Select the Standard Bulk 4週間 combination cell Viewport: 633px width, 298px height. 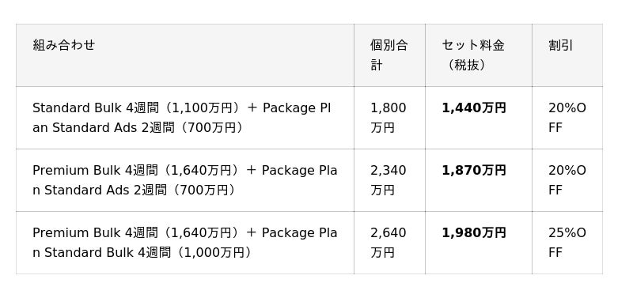click(x=185, y=118)
